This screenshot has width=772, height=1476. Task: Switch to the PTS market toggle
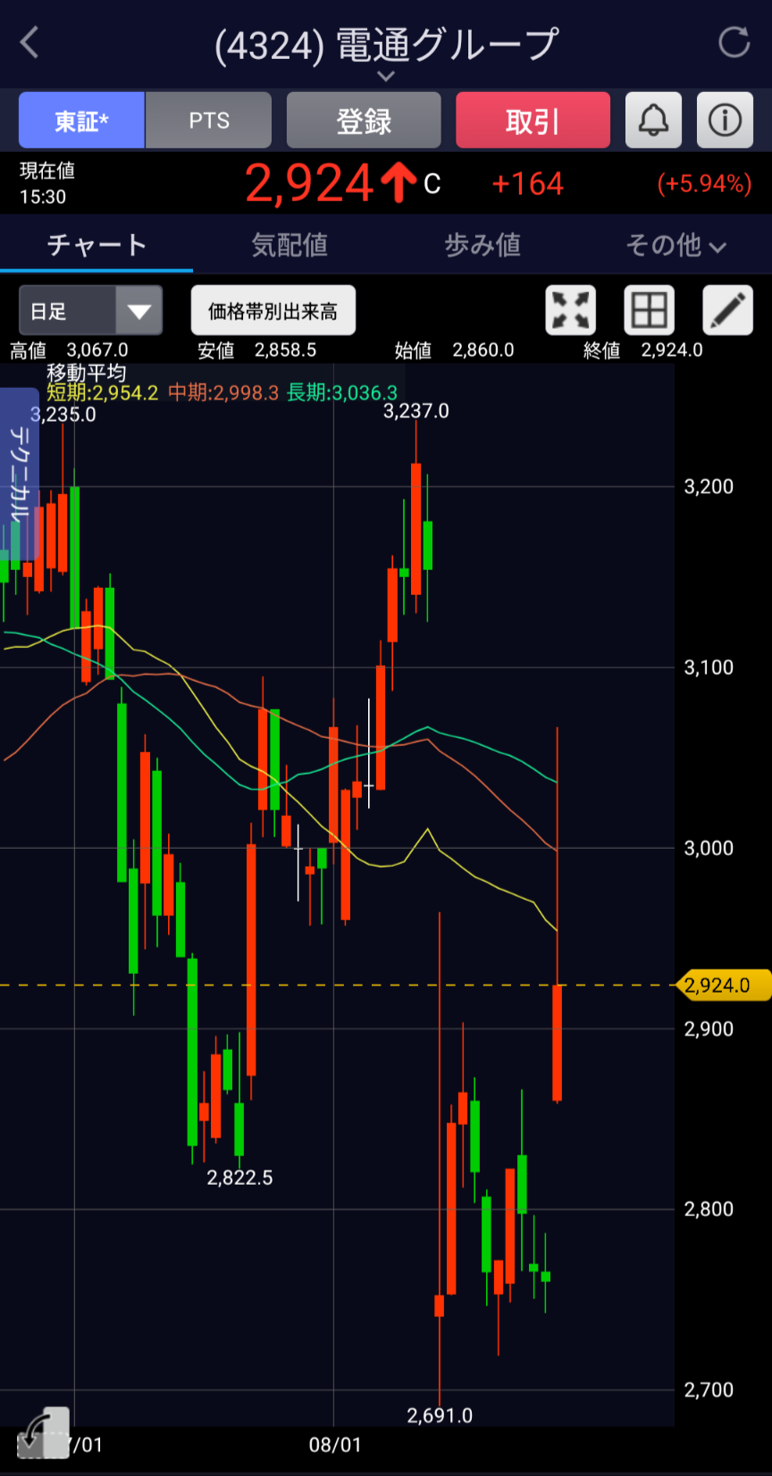tap(209, 121)
